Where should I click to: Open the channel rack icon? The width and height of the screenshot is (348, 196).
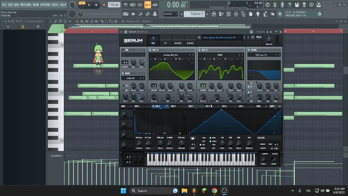[x=229, y=14]
